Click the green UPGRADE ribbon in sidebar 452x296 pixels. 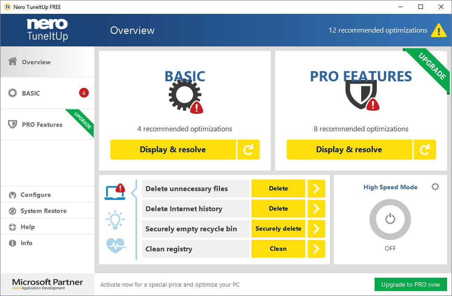point(82,121)
